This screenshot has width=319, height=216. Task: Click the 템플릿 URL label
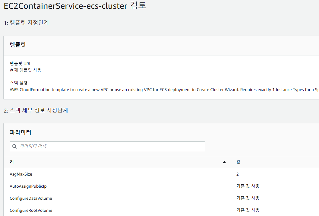pos(20,64)
